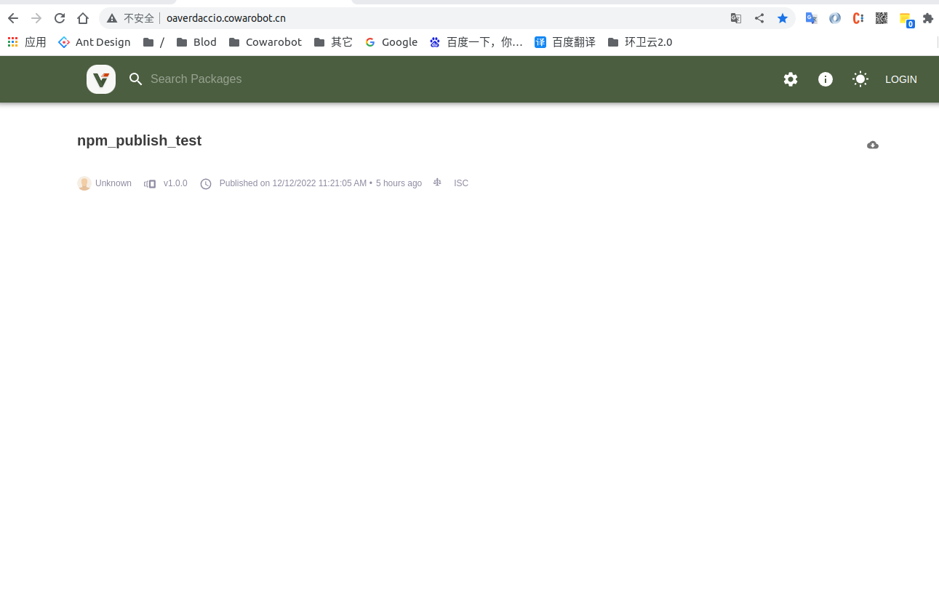Open settings gear in header
This screenshot has width=939, height=603.
791,79
